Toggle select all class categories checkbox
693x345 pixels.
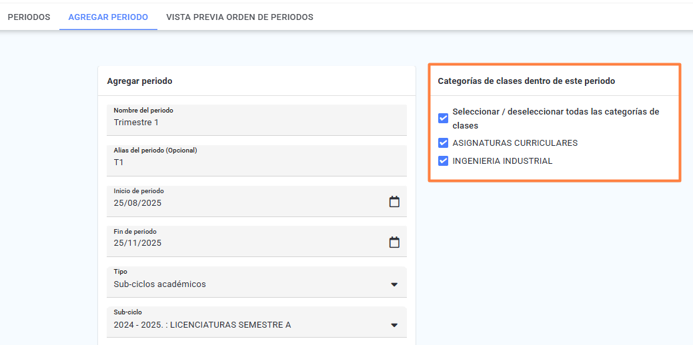click(x=444, y=119)
